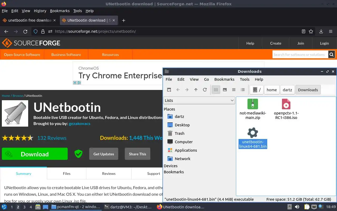Image resolution: width=337 pixels, height=211 pixels.
Task: Open Open Source Software nav dropdown
Action: click(22, 55)
